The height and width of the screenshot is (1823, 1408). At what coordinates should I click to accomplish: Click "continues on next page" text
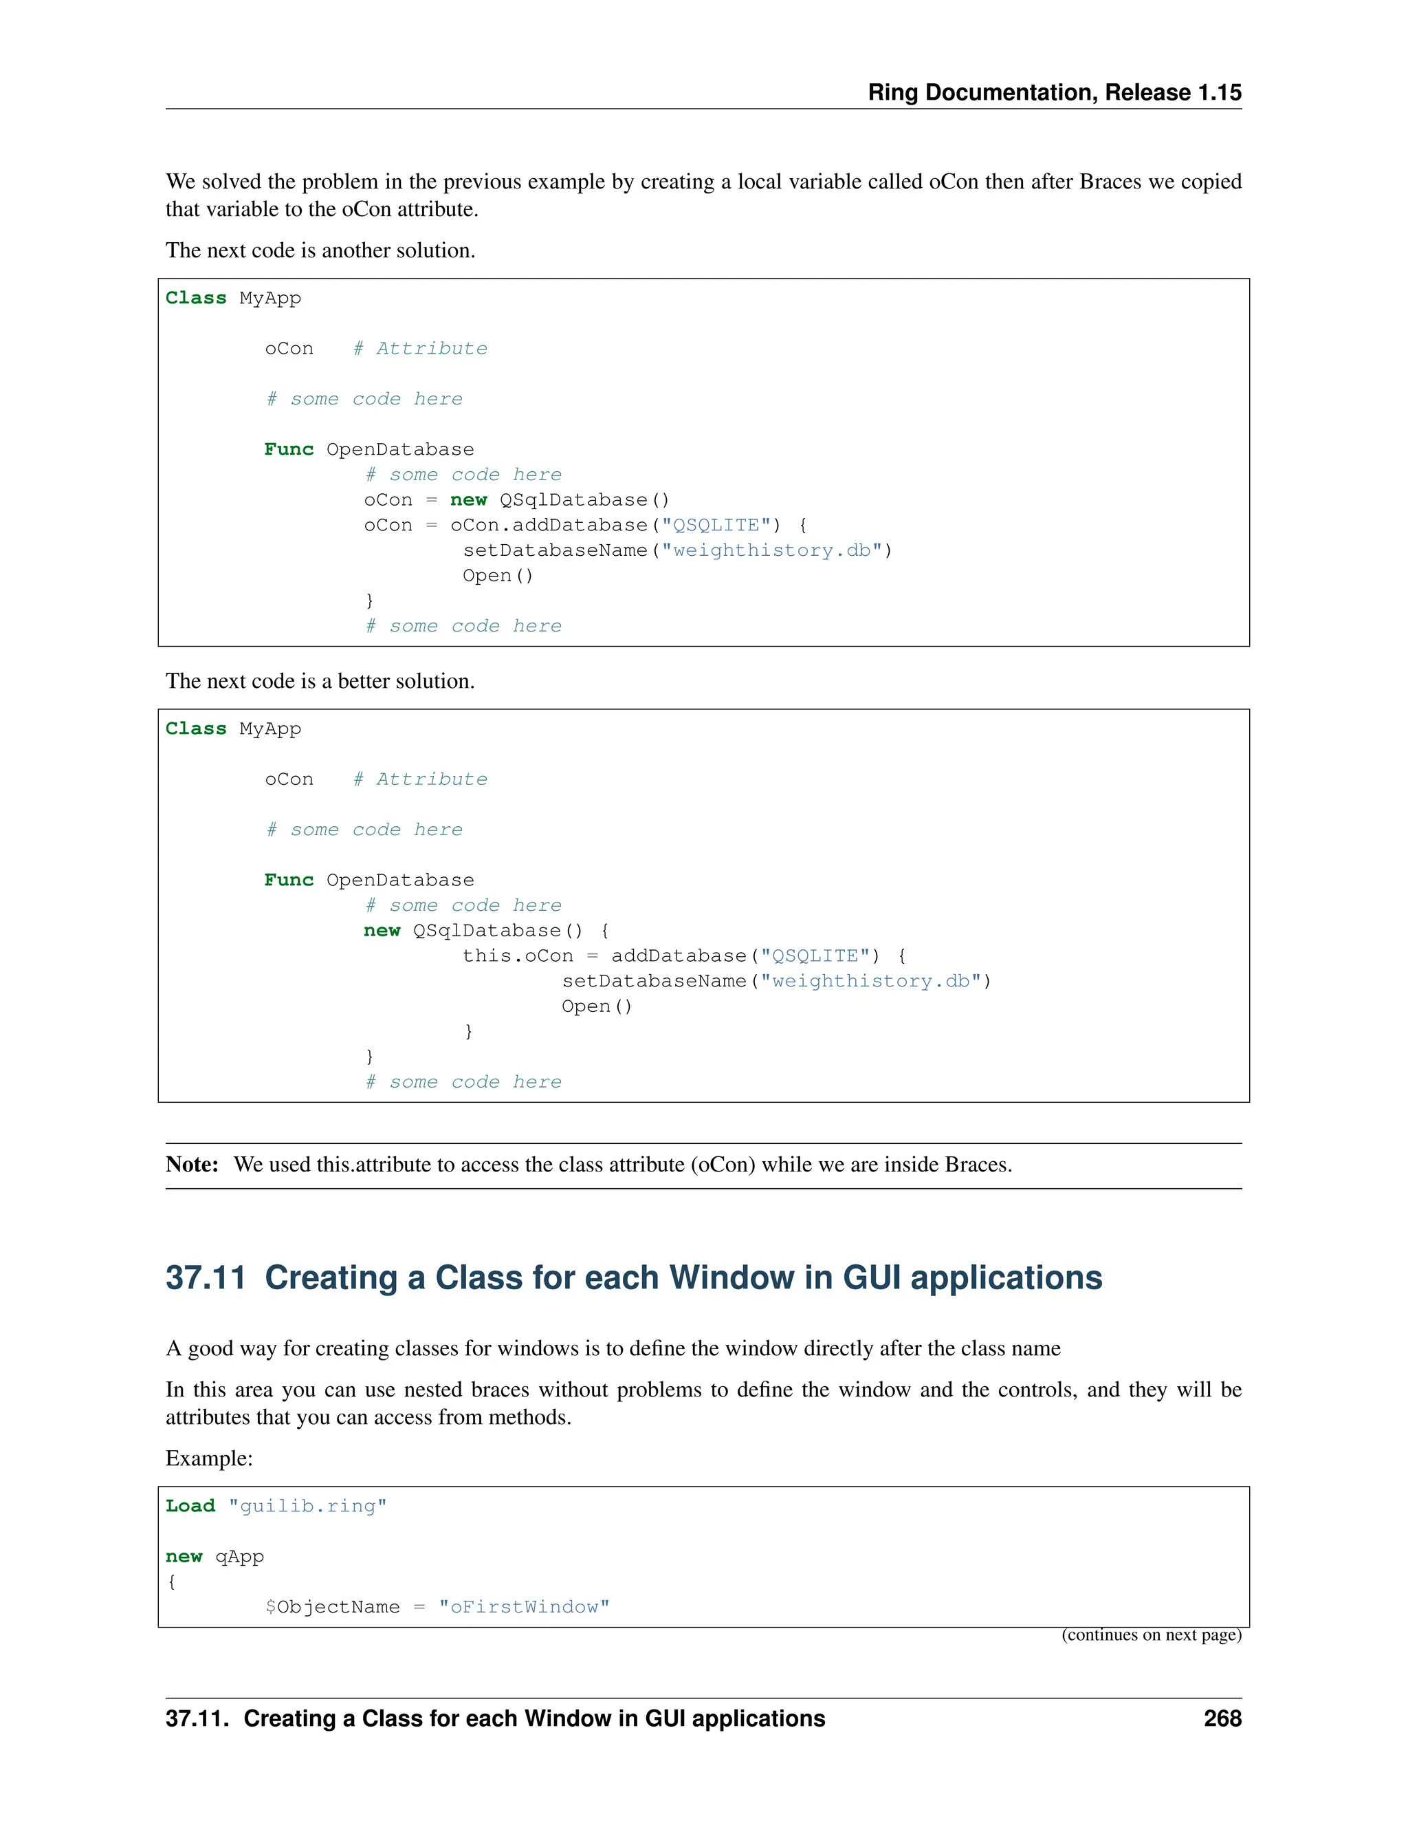pyautogui.click(x=1151, y=1635)
